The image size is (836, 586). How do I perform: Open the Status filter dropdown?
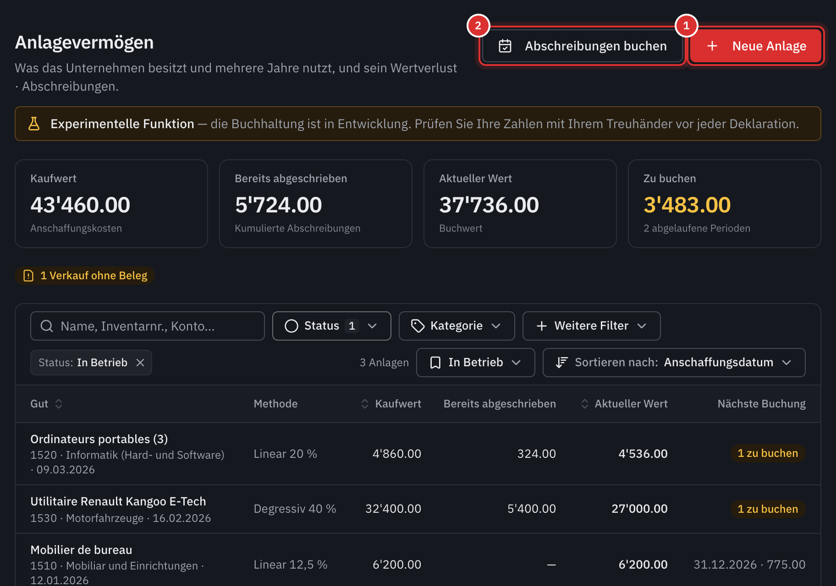pyautogui.click(x=331, y=326)
